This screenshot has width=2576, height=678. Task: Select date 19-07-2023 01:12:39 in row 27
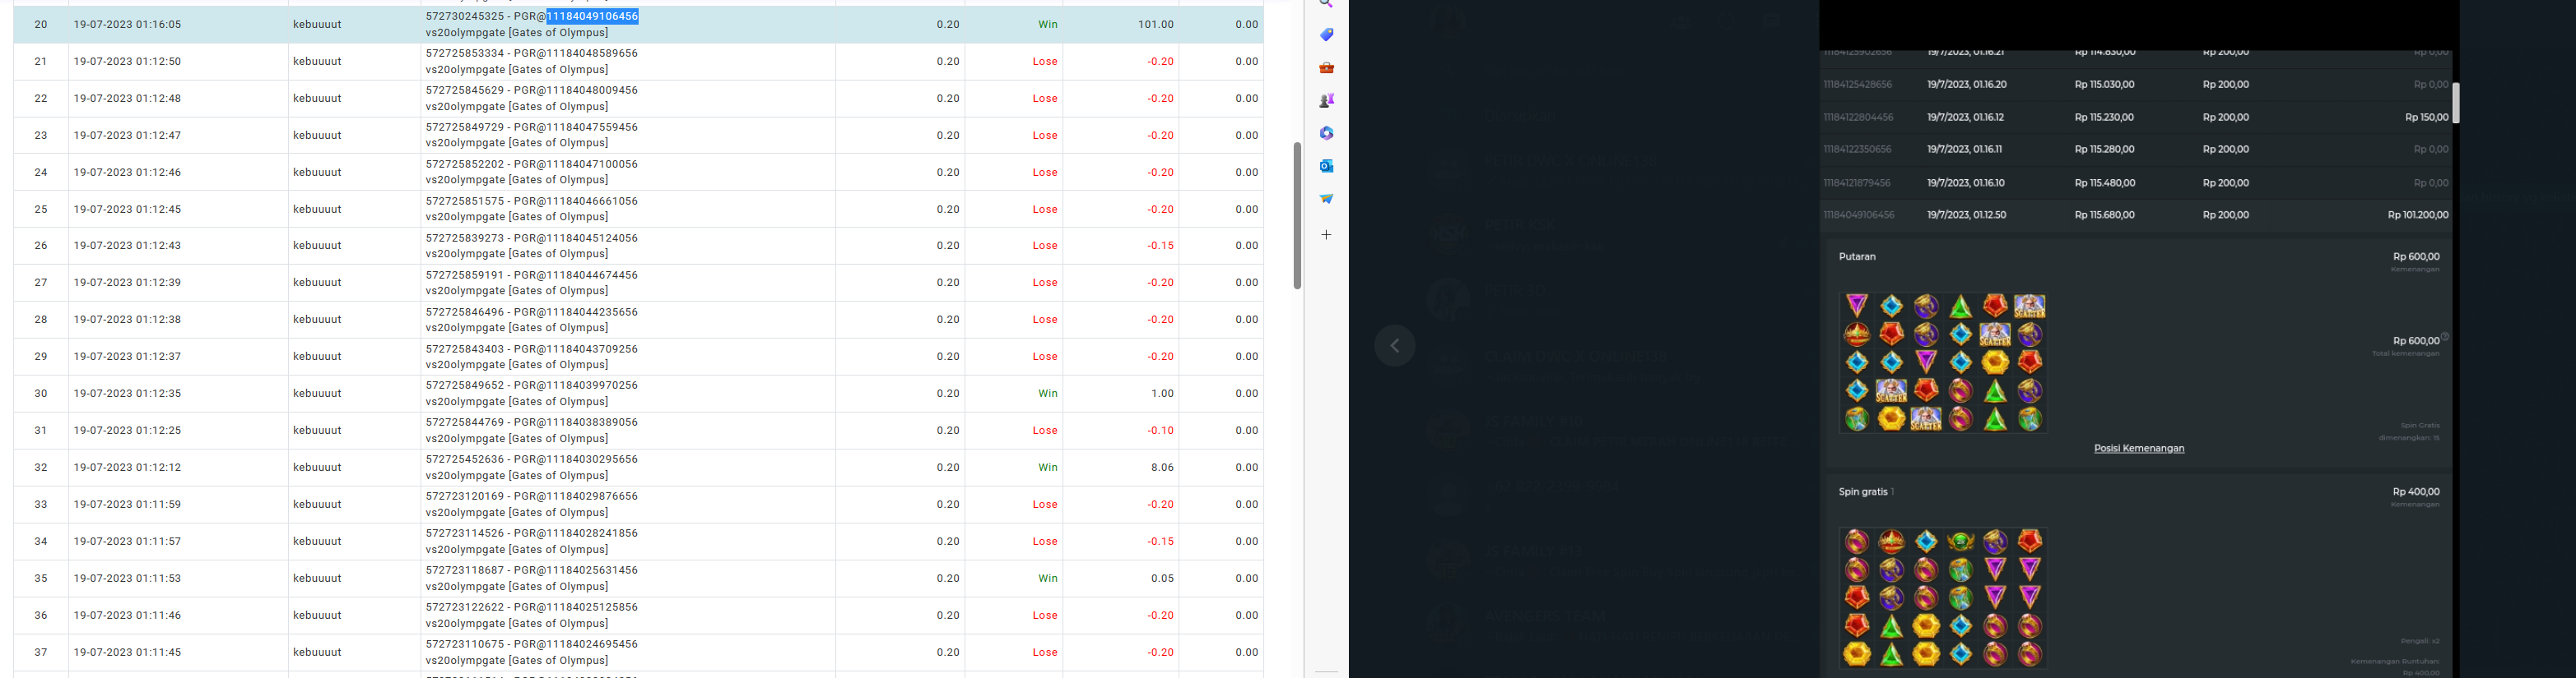pyautogui.click(x=127, y=283)
